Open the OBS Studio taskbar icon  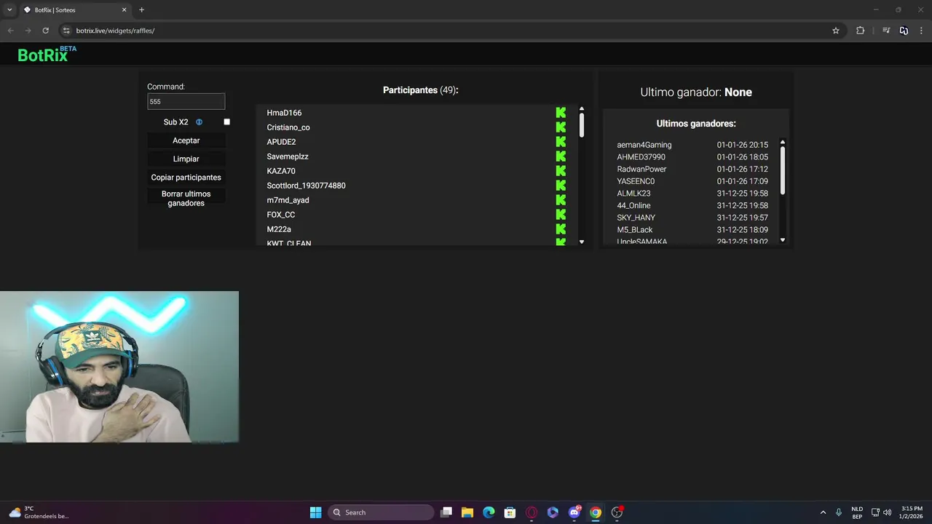(617, 512)
